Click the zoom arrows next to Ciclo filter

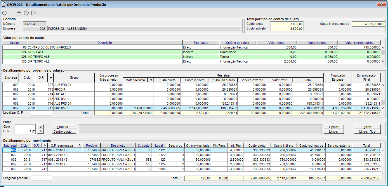coord(41,127)
